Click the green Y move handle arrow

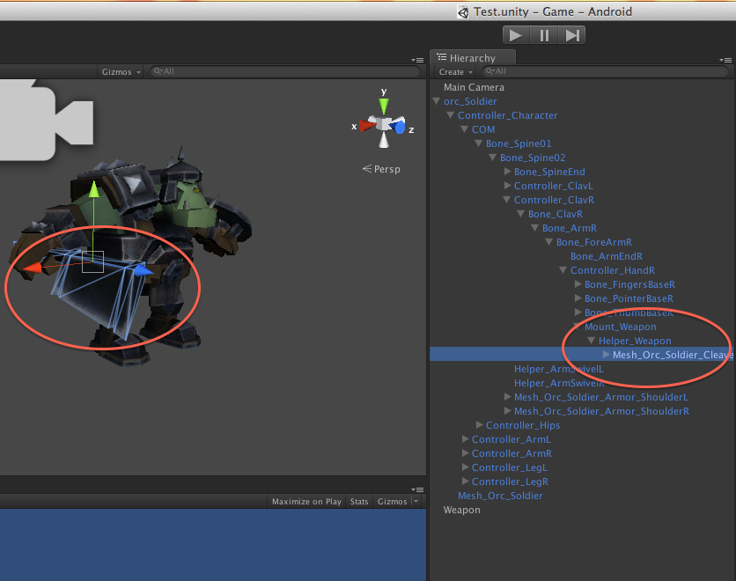tap(93, 189)
